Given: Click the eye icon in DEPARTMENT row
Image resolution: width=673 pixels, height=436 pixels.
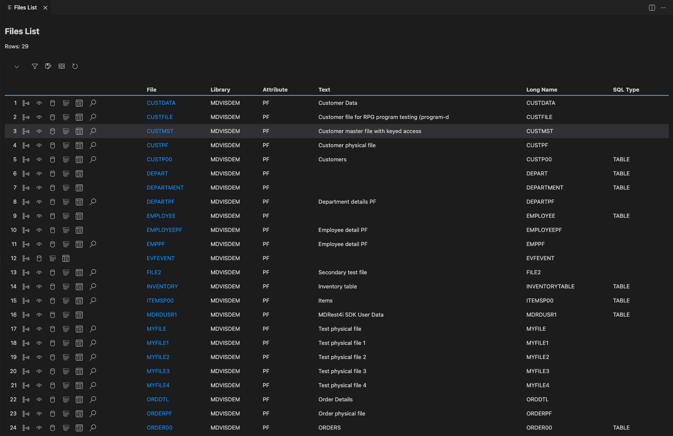Looking at the screenshot, I should tap(39, 188).
